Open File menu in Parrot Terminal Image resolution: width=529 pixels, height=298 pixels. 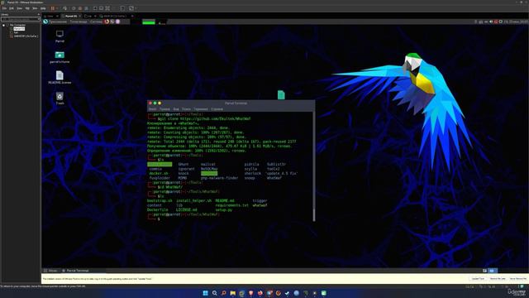pos(152,109)
